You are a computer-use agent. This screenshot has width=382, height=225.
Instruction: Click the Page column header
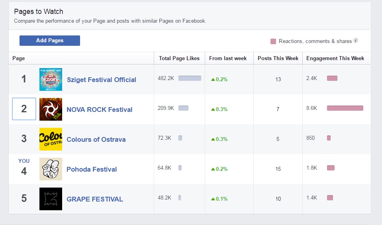coord(18,59)
